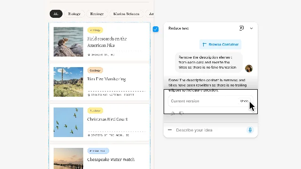301x169 pixels.
Task: Select the Ecology filter chip
Action: 97,14
